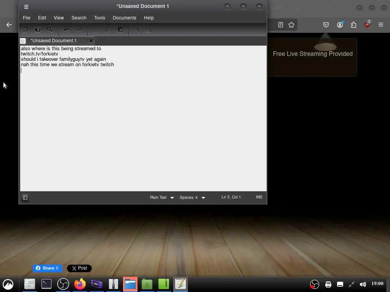Open the Spaces: 4 tab width dropdown
This screenshot has height=292, width=390.
tap(192, 197)
